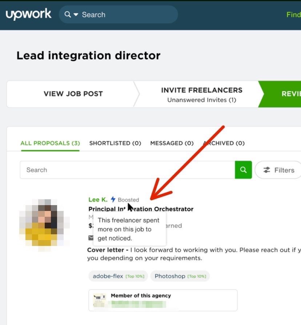Click inside the proposals search field
Viewport: 301px width, 325px height.
tap(109, 170)
